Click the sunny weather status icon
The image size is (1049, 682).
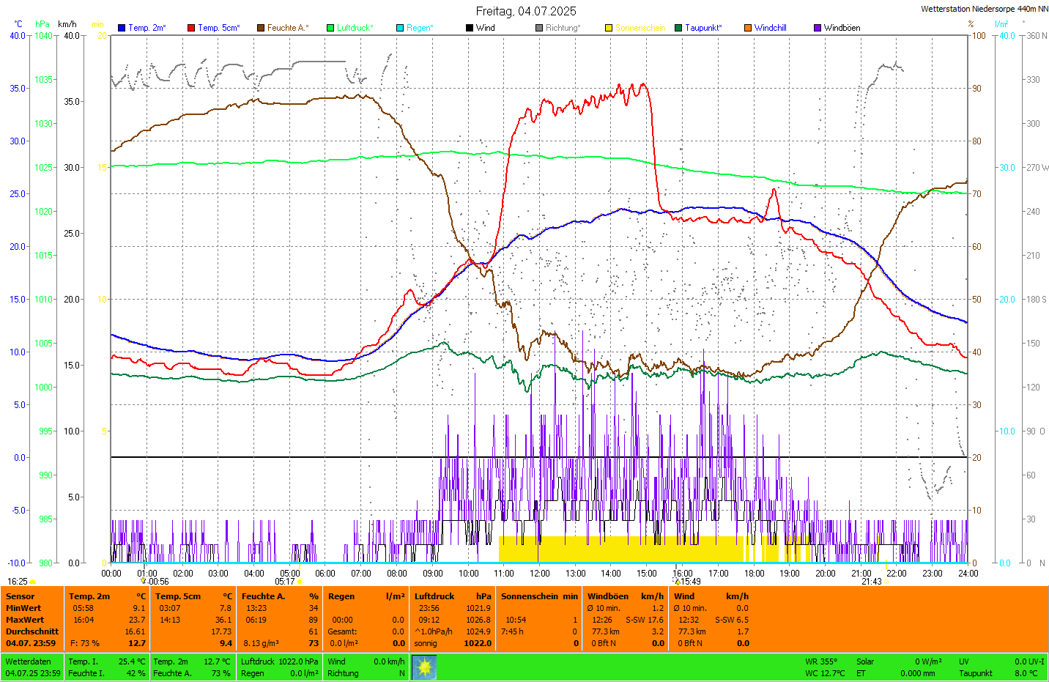pyautogui.click(x=424, y=667)
